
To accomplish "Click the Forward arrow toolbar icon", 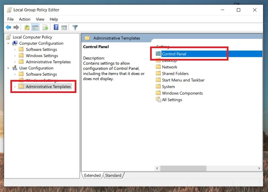I will [16, 27].
